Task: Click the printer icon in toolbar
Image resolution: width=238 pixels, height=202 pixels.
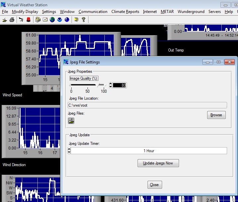Action: point(12,20)
